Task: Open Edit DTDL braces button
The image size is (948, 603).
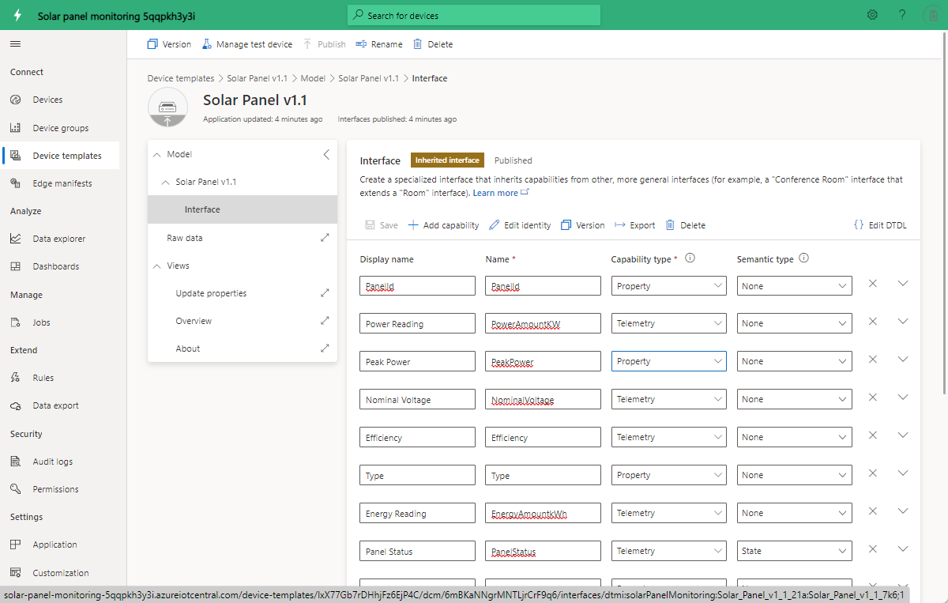Action: 880,225
